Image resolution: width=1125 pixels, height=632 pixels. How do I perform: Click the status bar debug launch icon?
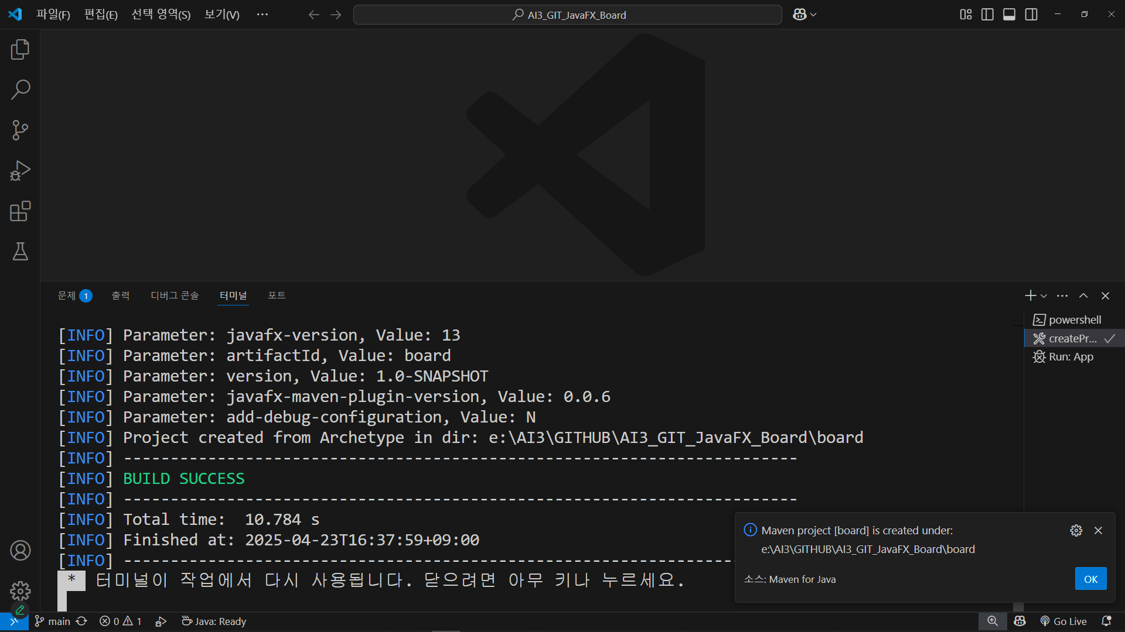pos(161,621)
